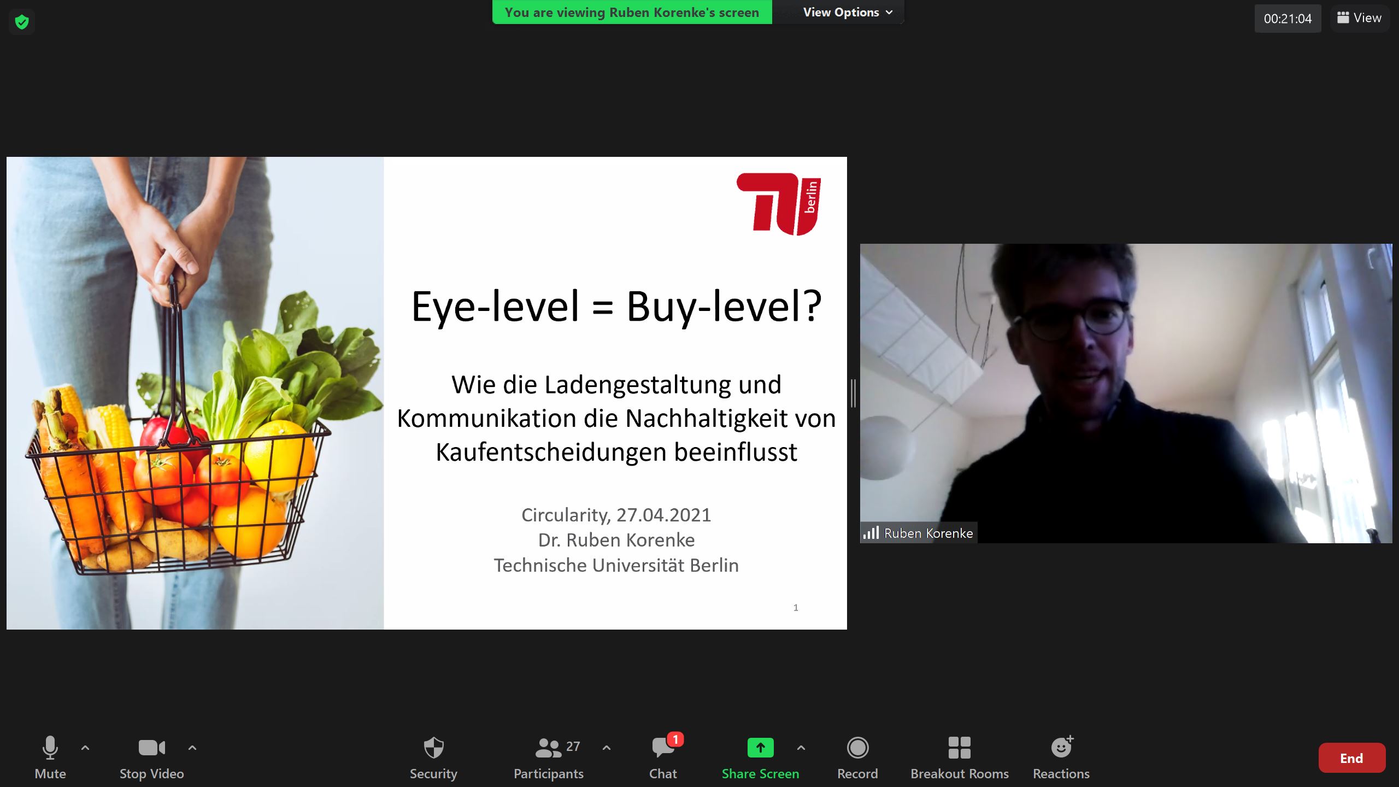The width and height of the screenshot is (1399, 787).
Task: Click the vegetable basket image on the slide
Action: (195, 393)
